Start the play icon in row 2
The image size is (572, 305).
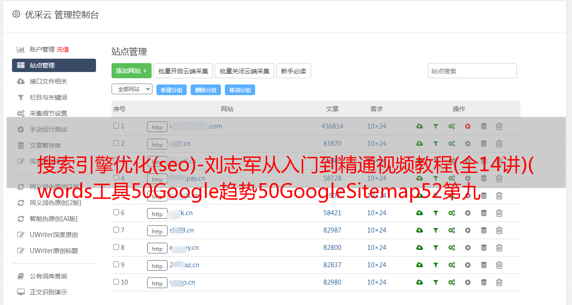pos(468,144)
